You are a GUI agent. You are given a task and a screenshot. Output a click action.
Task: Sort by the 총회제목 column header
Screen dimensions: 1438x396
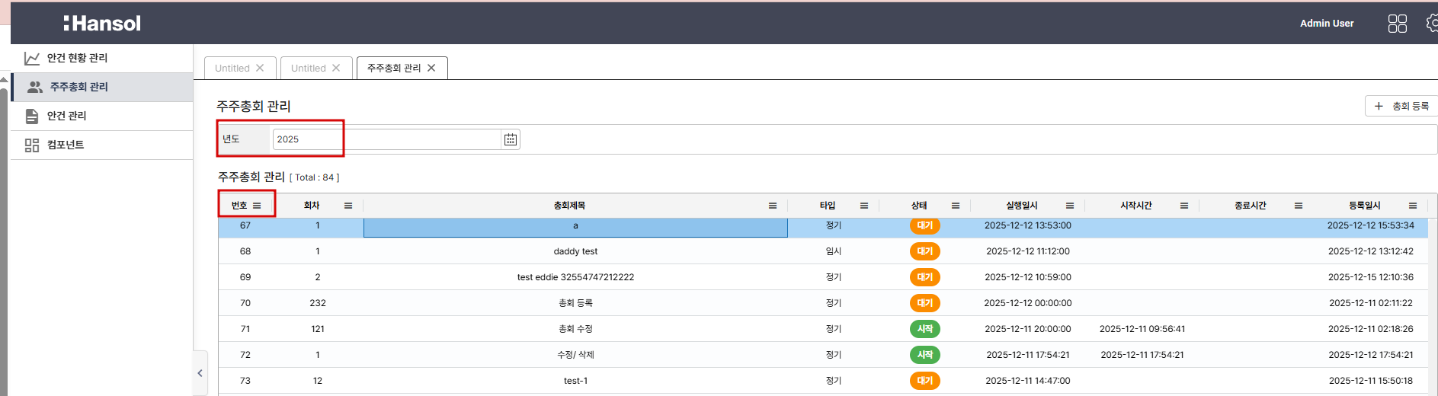click(569, 206)
